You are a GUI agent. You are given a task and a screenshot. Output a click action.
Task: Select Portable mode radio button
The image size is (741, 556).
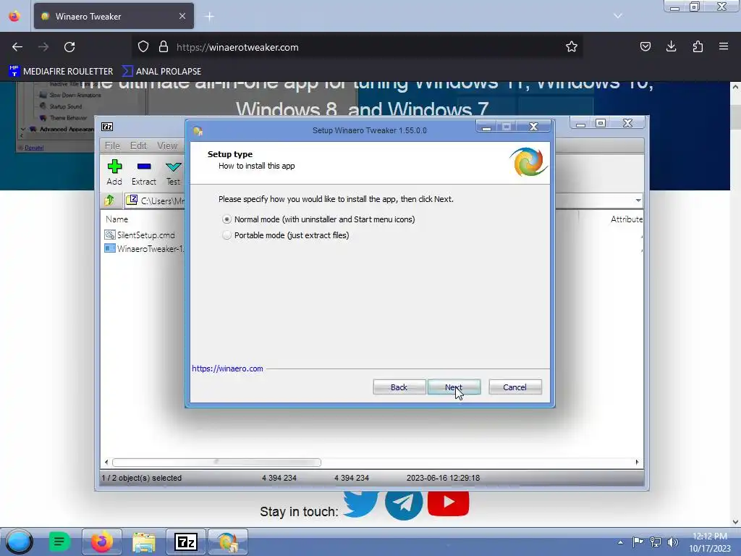coord(226,235)
